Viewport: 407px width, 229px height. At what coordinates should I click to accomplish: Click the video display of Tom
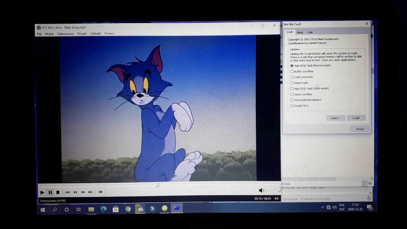point(158,109)
